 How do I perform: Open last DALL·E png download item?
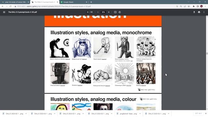[x=155, y=114]
